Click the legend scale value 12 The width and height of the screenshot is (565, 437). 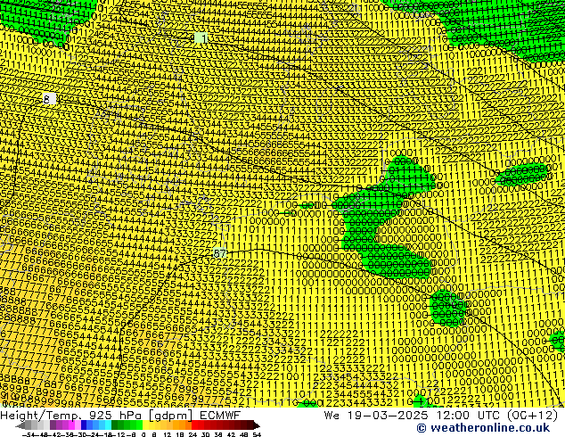[167, 434]
